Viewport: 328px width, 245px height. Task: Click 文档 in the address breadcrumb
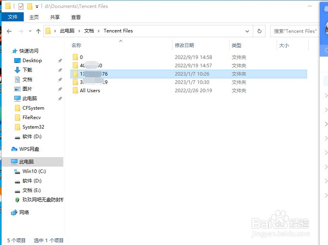coord(89,31)
